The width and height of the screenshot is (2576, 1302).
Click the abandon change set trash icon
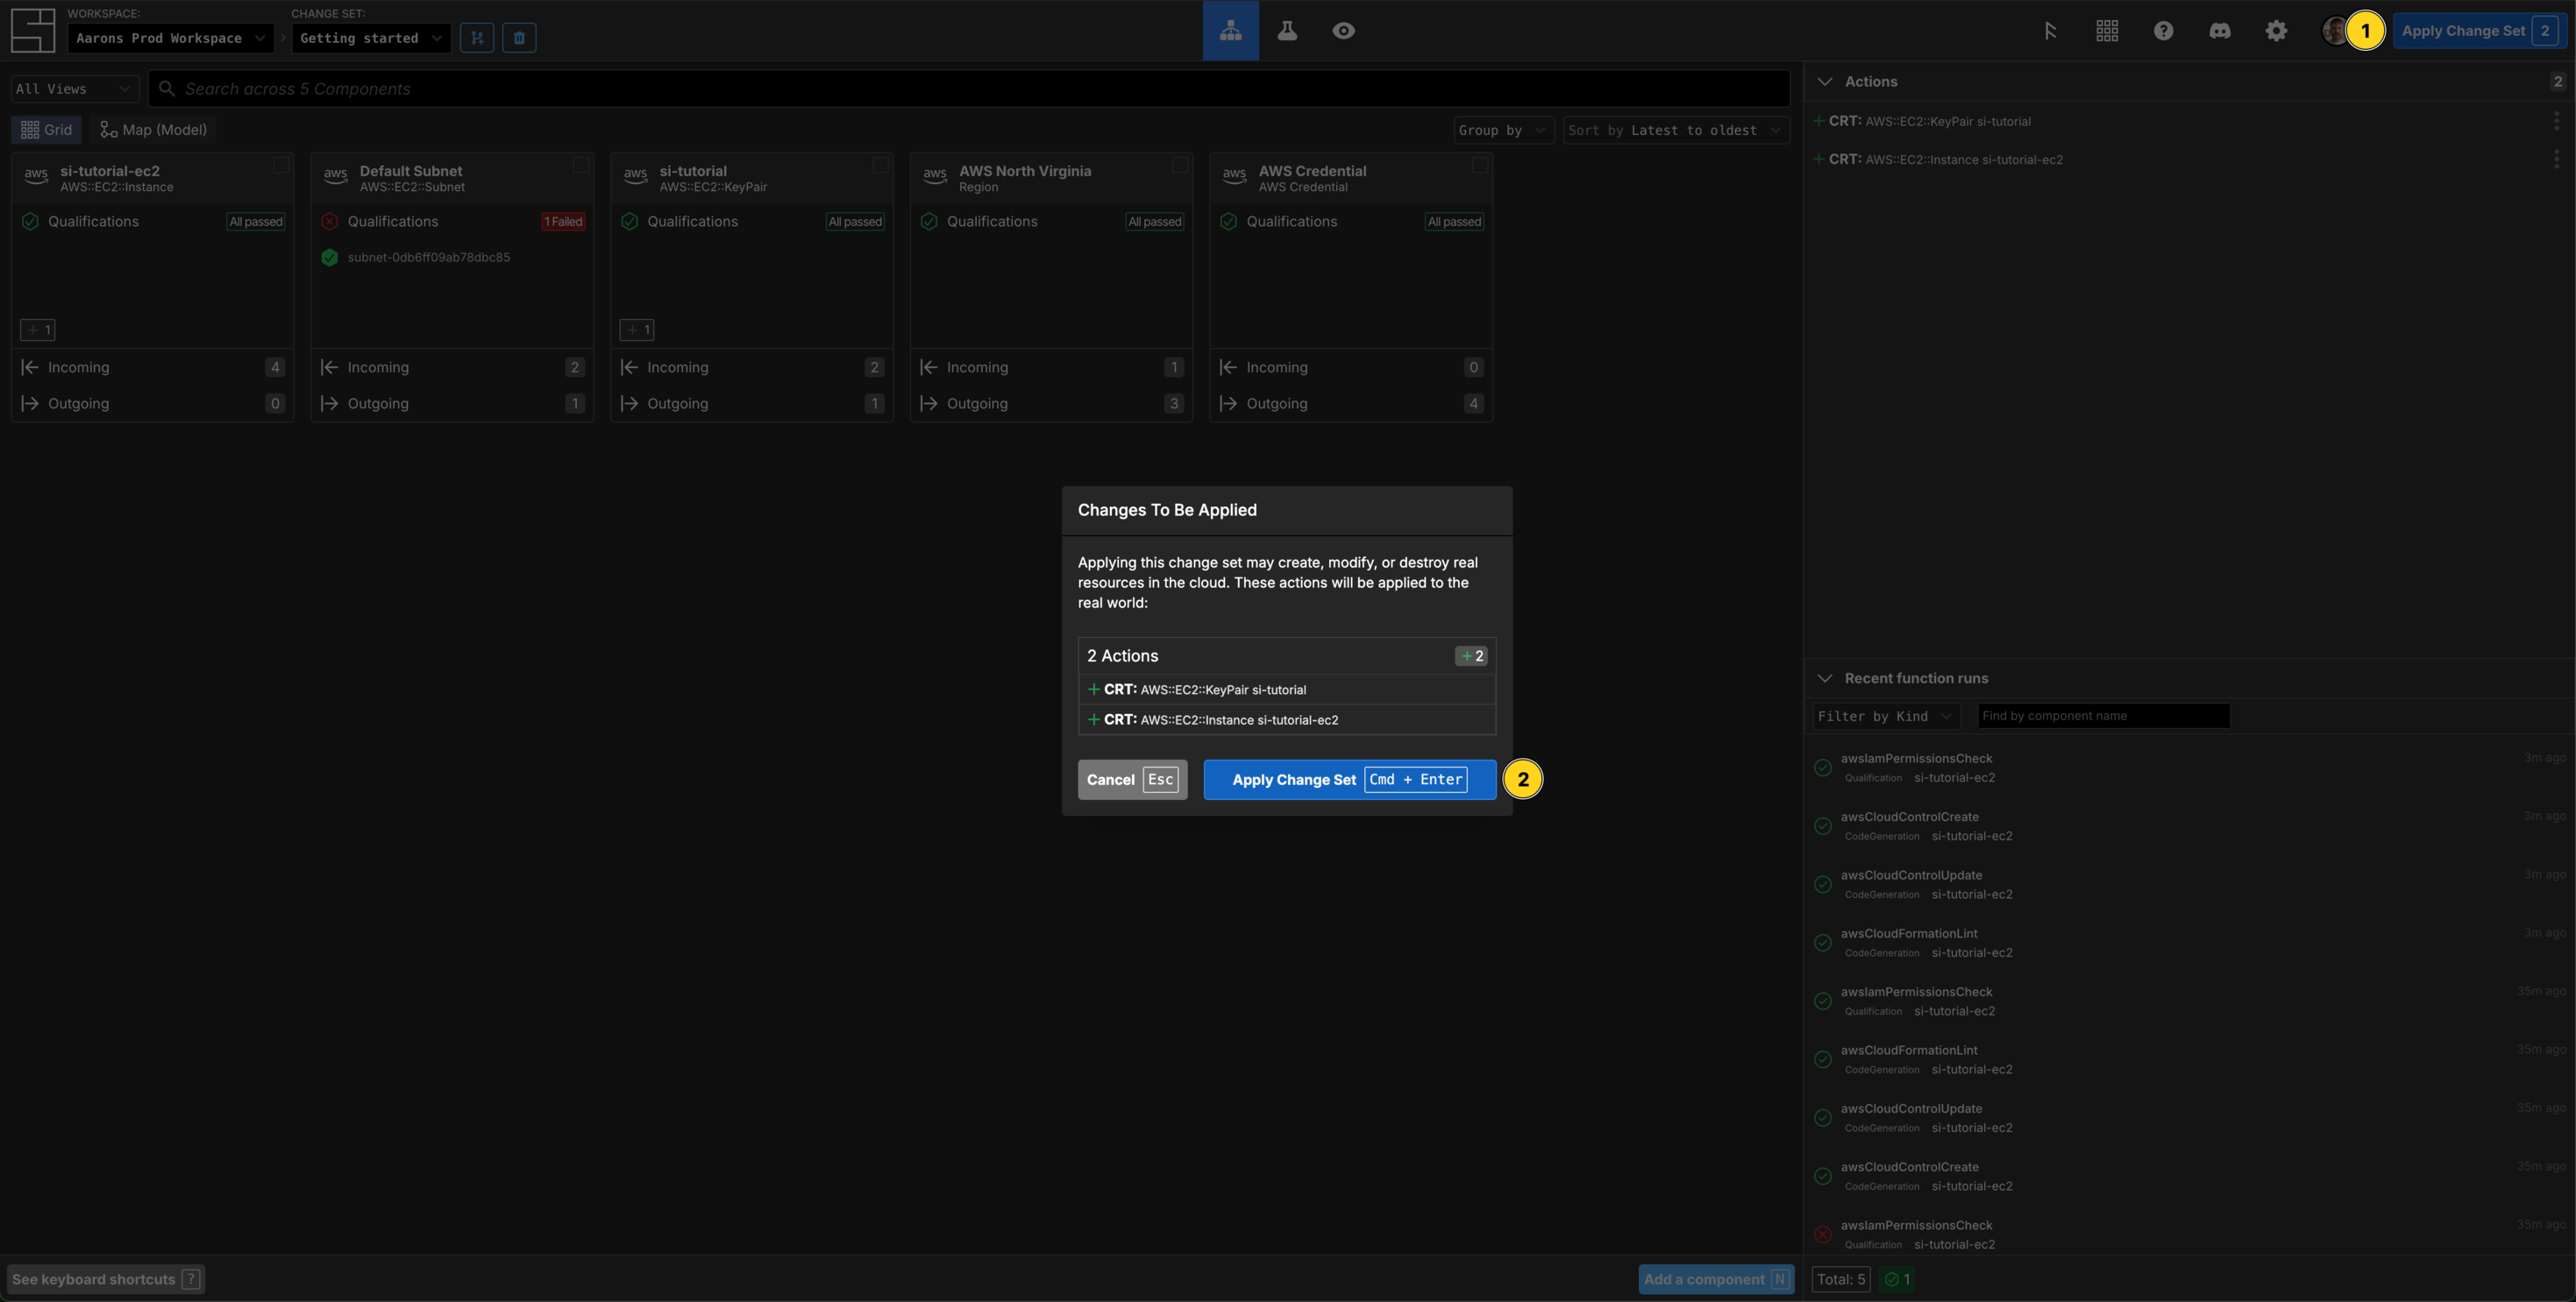[x=519, y=38]
